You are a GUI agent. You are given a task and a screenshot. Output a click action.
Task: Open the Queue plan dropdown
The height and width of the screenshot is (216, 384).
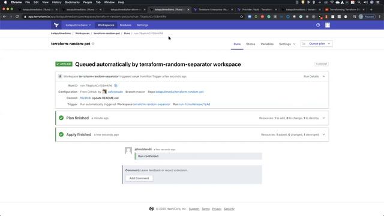pos(316,44)
